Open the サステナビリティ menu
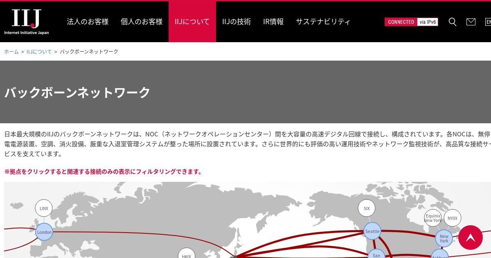The image size is (491, 258). coord(323,22)
